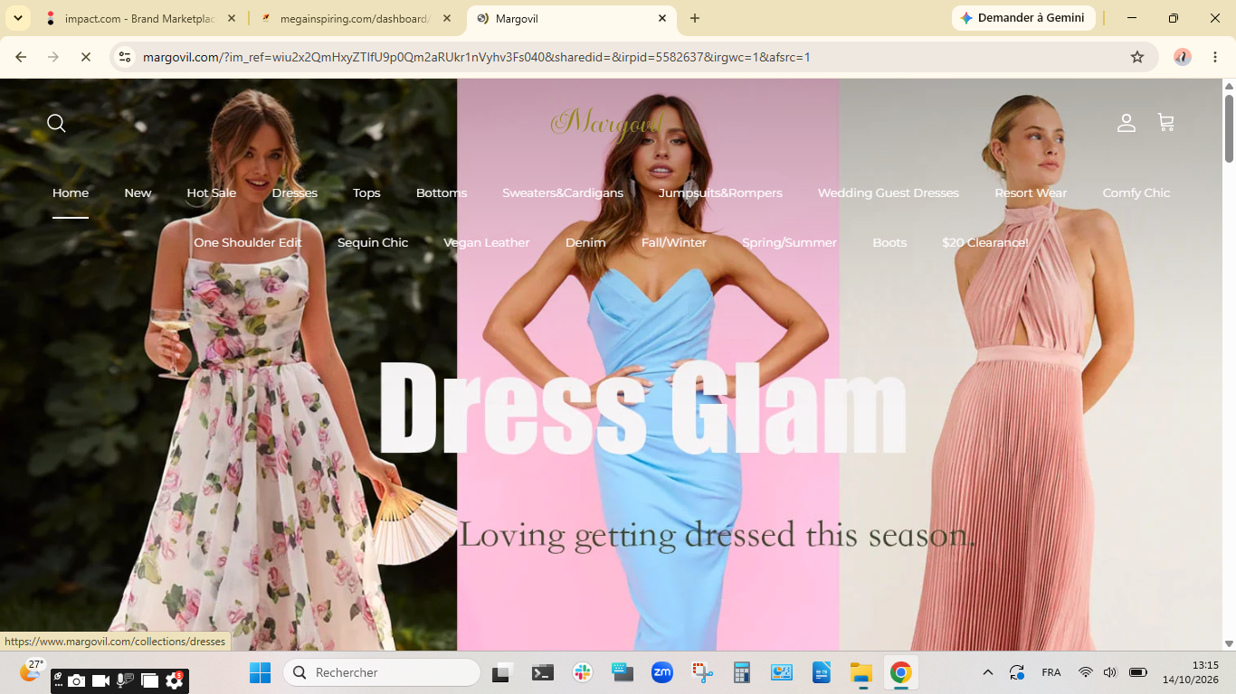Viewport: 1236px width, 694px height.
Task: Open the Chrome profile avatar
Action: coord(1183,57)
